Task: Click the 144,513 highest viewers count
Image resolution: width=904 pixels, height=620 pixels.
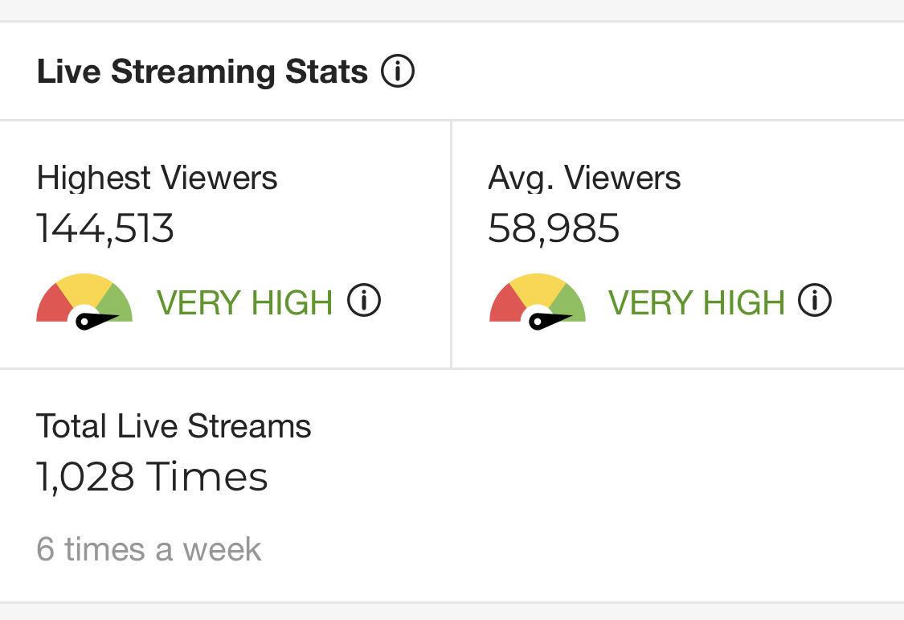Action: tap(105, 228)
